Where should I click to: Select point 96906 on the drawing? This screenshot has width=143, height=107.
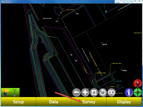[x=124, y=70]
